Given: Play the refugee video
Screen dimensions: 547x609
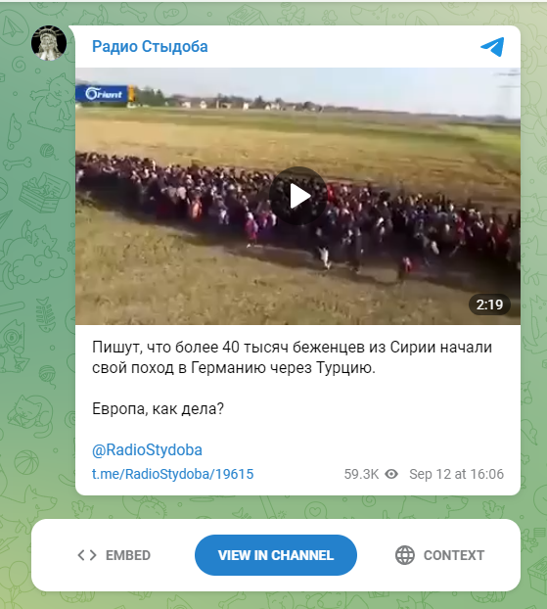Looking at the screenshot, I should click(x=297, y=196).
